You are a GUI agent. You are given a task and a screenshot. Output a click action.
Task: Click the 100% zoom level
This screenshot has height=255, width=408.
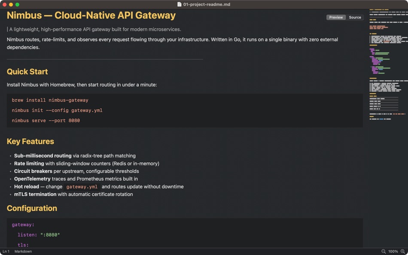click(x=393, y=252)
